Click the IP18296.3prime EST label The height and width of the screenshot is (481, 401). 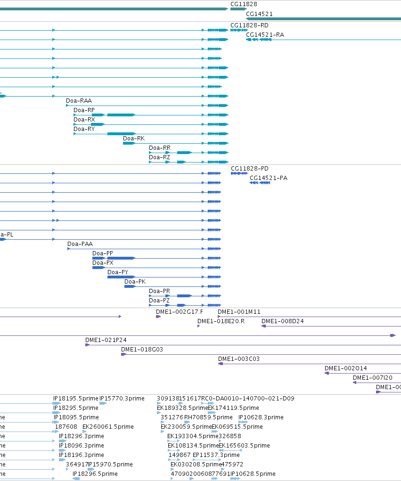[82, 436]
